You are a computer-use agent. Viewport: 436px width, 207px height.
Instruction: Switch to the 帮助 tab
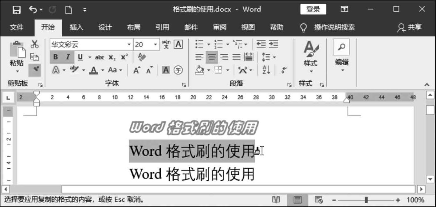pyautogui.click(x=277, y=27)
